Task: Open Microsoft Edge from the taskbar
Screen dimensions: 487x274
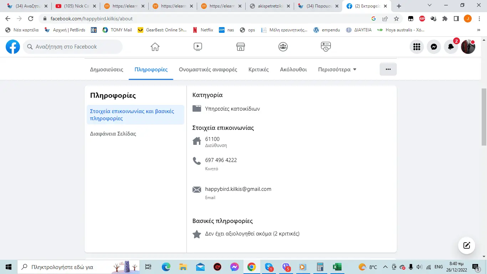Action: click(166, 267)
